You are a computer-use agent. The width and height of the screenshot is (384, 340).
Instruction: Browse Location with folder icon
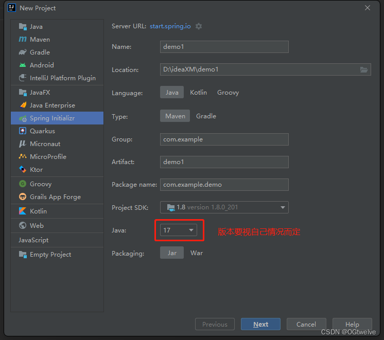(364, 70)
